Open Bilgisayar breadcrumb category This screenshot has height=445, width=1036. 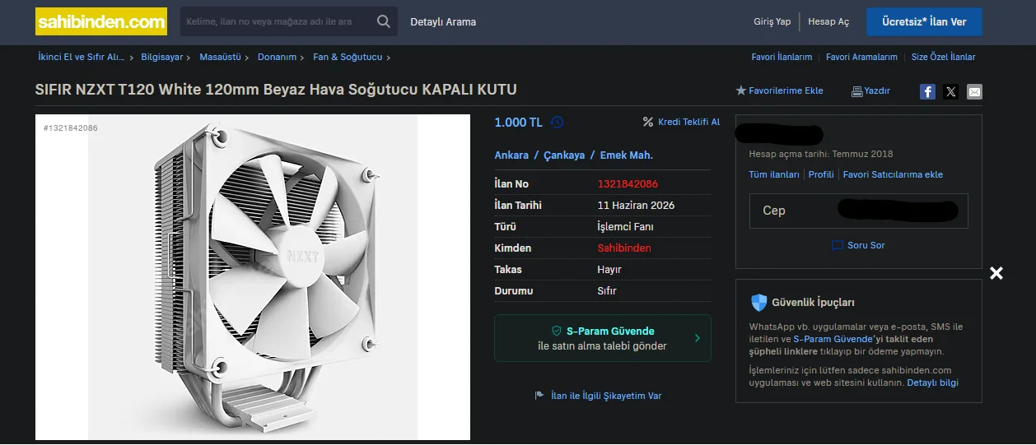[x=161, y=57]
